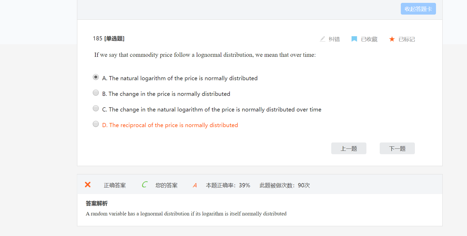467x236 pixels.
Task: Click the 已标记 text label
Action: point(407,39)
